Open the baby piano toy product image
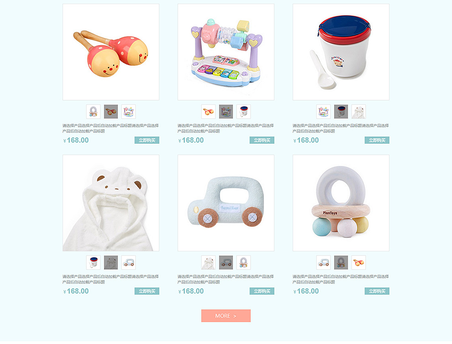The height and width of the screenshot is (344, 452). 226,52
